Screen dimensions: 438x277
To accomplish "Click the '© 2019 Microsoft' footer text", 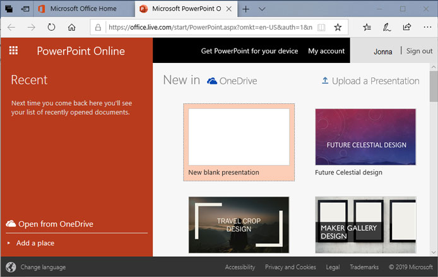I will coord(411,268).
